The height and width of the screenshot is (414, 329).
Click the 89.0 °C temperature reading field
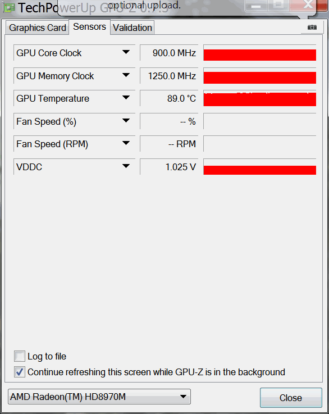point(169,98)
